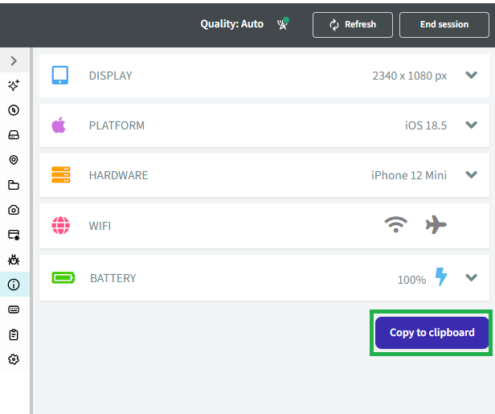Expand the BATTERY section chevron

(472, 278)
